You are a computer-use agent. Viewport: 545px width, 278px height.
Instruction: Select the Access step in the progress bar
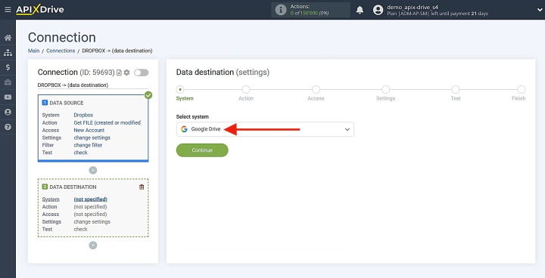point(316,90)
